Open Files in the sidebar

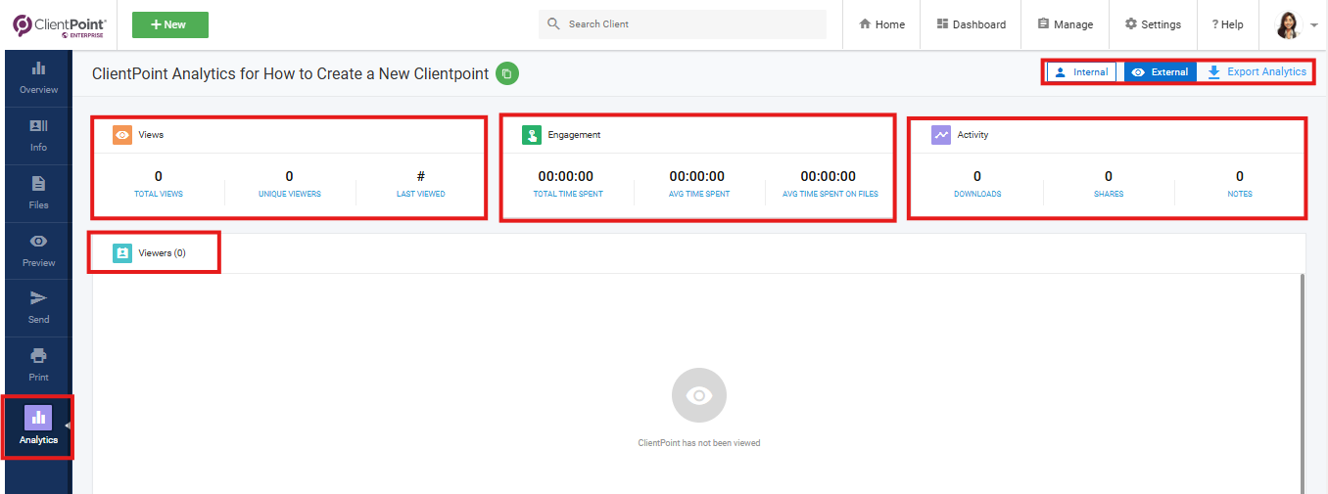pos(38,194)
